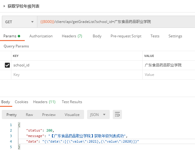Uncheck the school_id parameter checkbox
195x157 pixels.
[7, 65]
